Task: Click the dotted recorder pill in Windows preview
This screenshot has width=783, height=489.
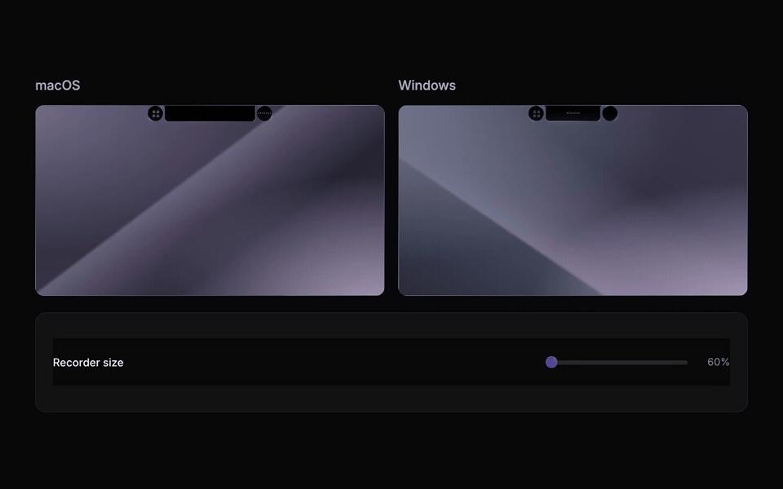Action: point(573,113)
